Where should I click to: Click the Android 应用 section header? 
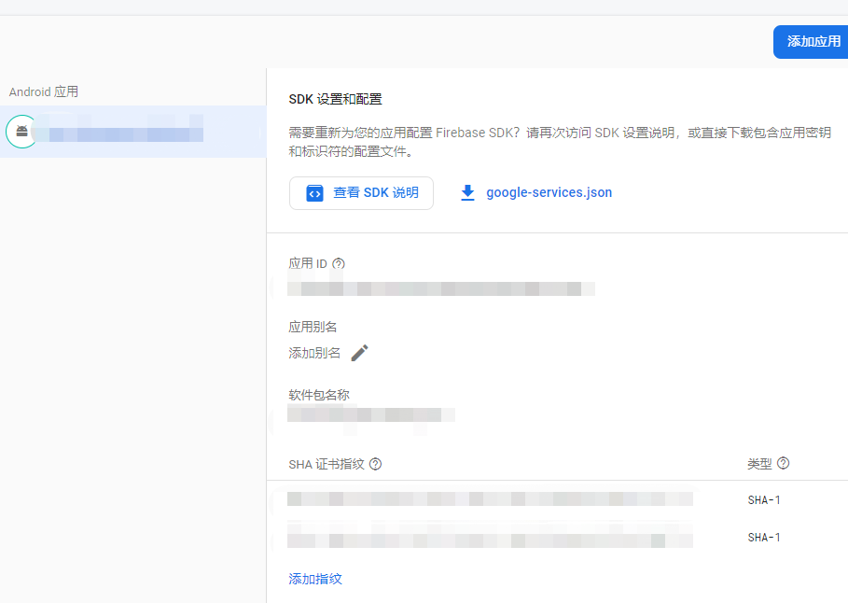click(44, 91)
